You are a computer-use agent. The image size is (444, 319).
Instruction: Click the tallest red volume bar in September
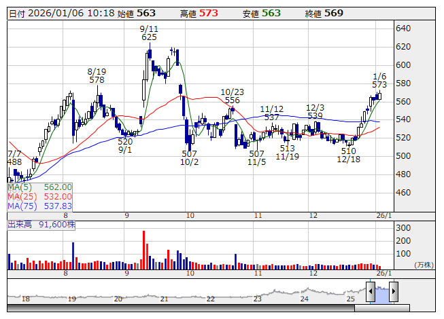pos(144,250)
